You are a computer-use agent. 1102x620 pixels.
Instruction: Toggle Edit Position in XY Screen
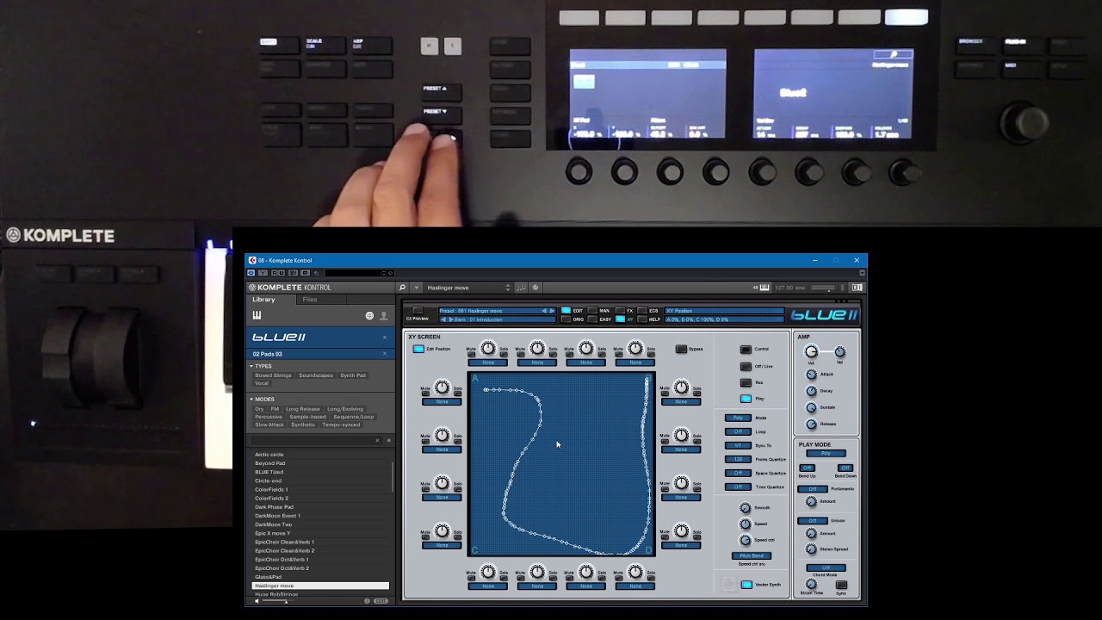coord(418,349)
